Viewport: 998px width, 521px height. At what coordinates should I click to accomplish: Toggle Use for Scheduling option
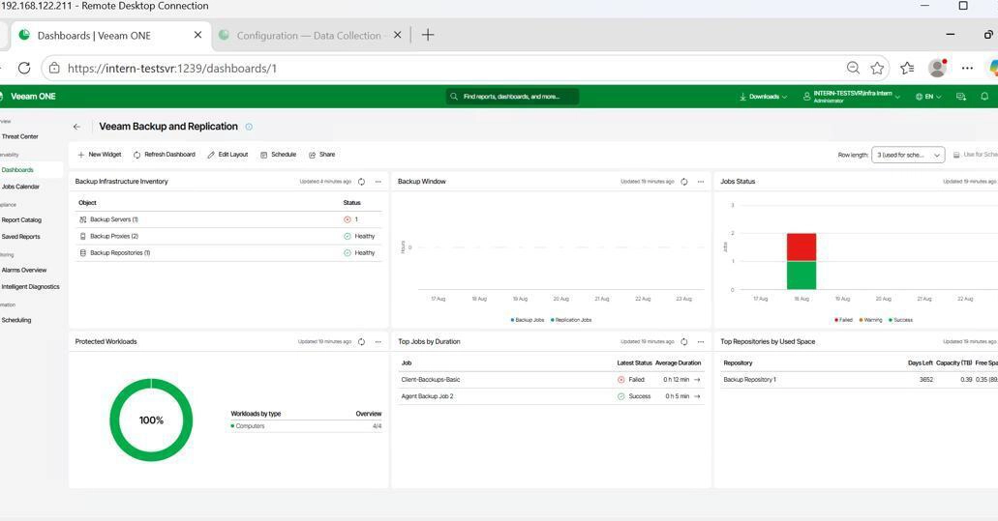(975, 155)
